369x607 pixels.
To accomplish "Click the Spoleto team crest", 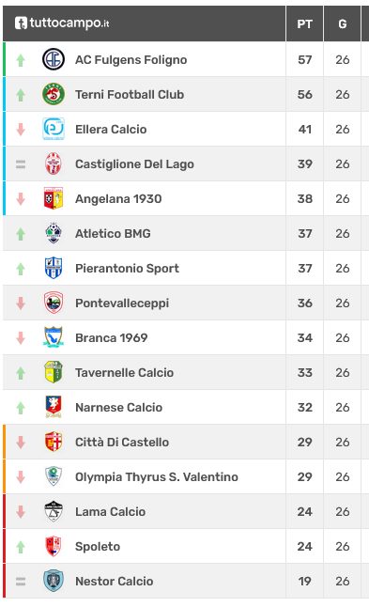I will coord(54,546).
